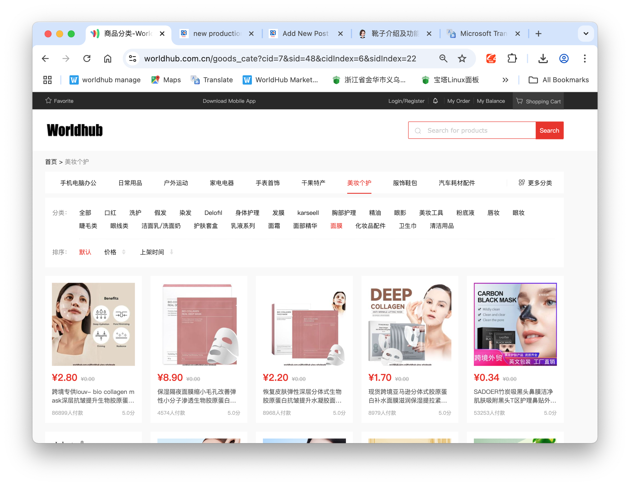Viewport: 630px width, 486px height.
Task: Click the 1688 extension icon
Action: coord(491,59)
